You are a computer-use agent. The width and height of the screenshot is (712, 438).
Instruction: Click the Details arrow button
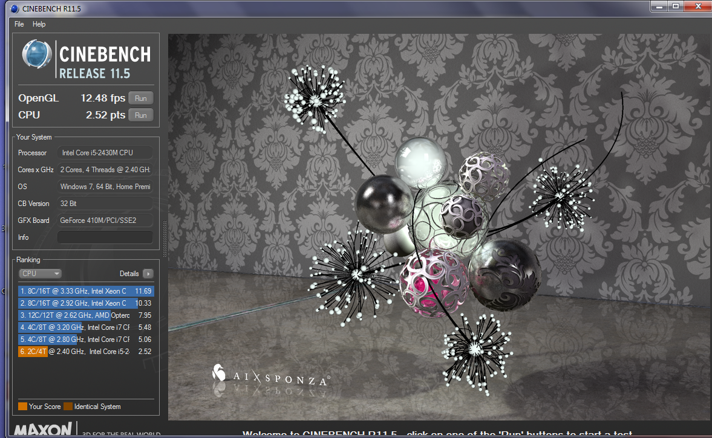click(148, 274)
